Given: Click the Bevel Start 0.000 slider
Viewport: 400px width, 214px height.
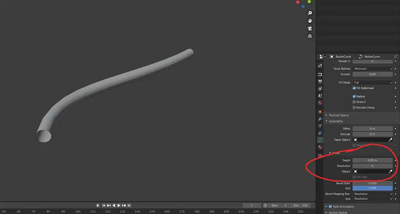Looking at the screenshot, I should coord(373,183).
